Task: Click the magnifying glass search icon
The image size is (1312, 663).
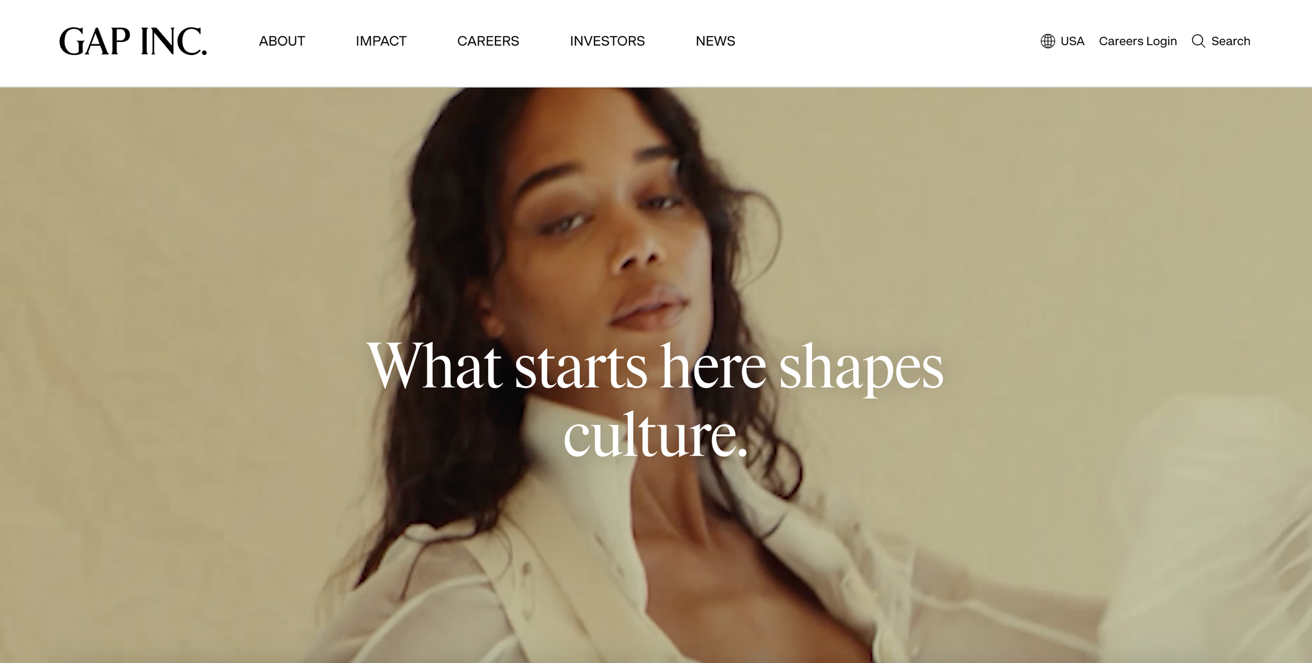Action: (x=1198, y=41)
